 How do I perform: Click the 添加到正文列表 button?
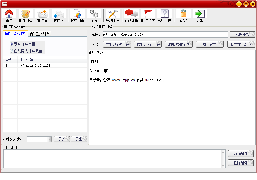148,44
